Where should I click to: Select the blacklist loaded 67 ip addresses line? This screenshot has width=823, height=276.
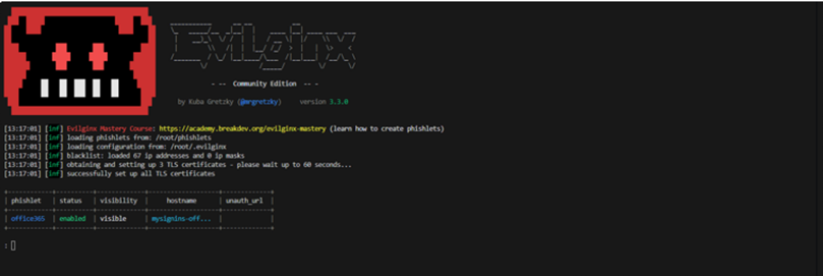pos(124,156)
